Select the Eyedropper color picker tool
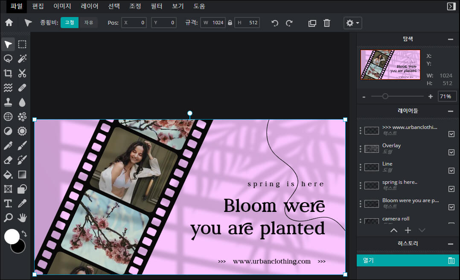Screen dimensions: 460x280 (x=22, y=203)
